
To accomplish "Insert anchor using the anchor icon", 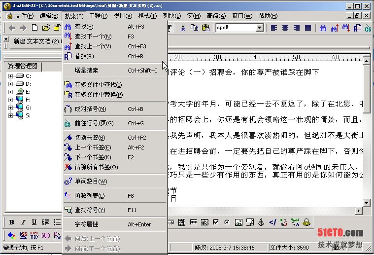I will [x=261, y=222].
